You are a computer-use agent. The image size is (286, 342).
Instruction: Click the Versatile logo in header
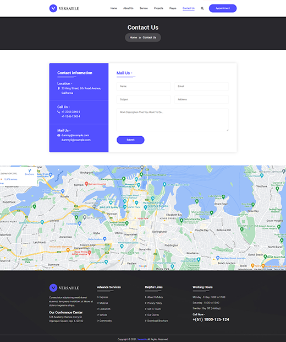pyautogui.click(x=64, y=8)
